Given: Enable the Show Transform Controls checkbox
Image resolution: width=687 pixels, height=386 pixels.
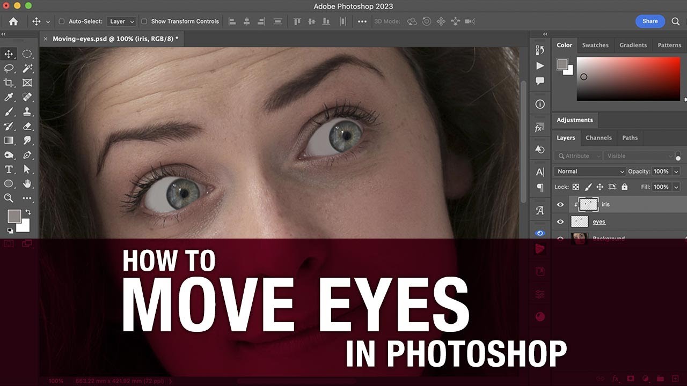Looking at the screenshot, I should [x=144, y=21].
